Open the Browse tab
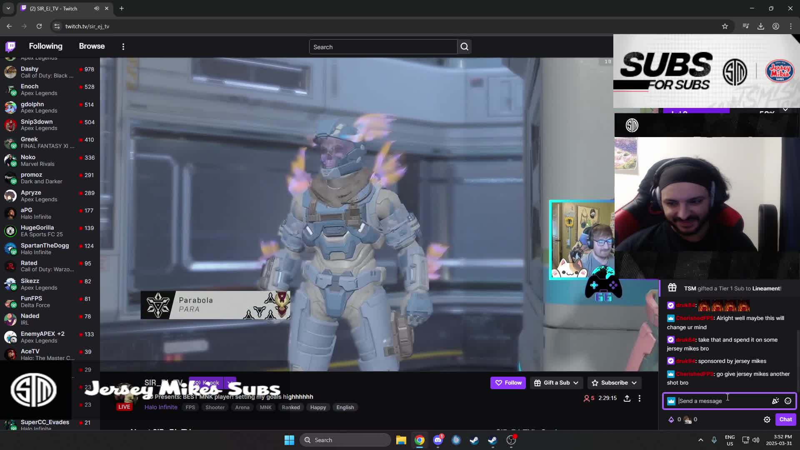800x450 pixels. (92, 46)
